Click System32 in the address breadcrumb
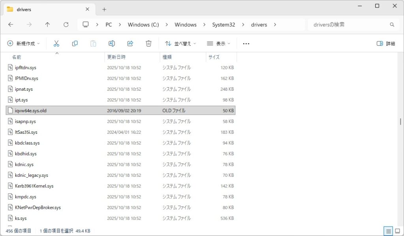The width and height of the screenshot is (404, 236). [223, 24]
